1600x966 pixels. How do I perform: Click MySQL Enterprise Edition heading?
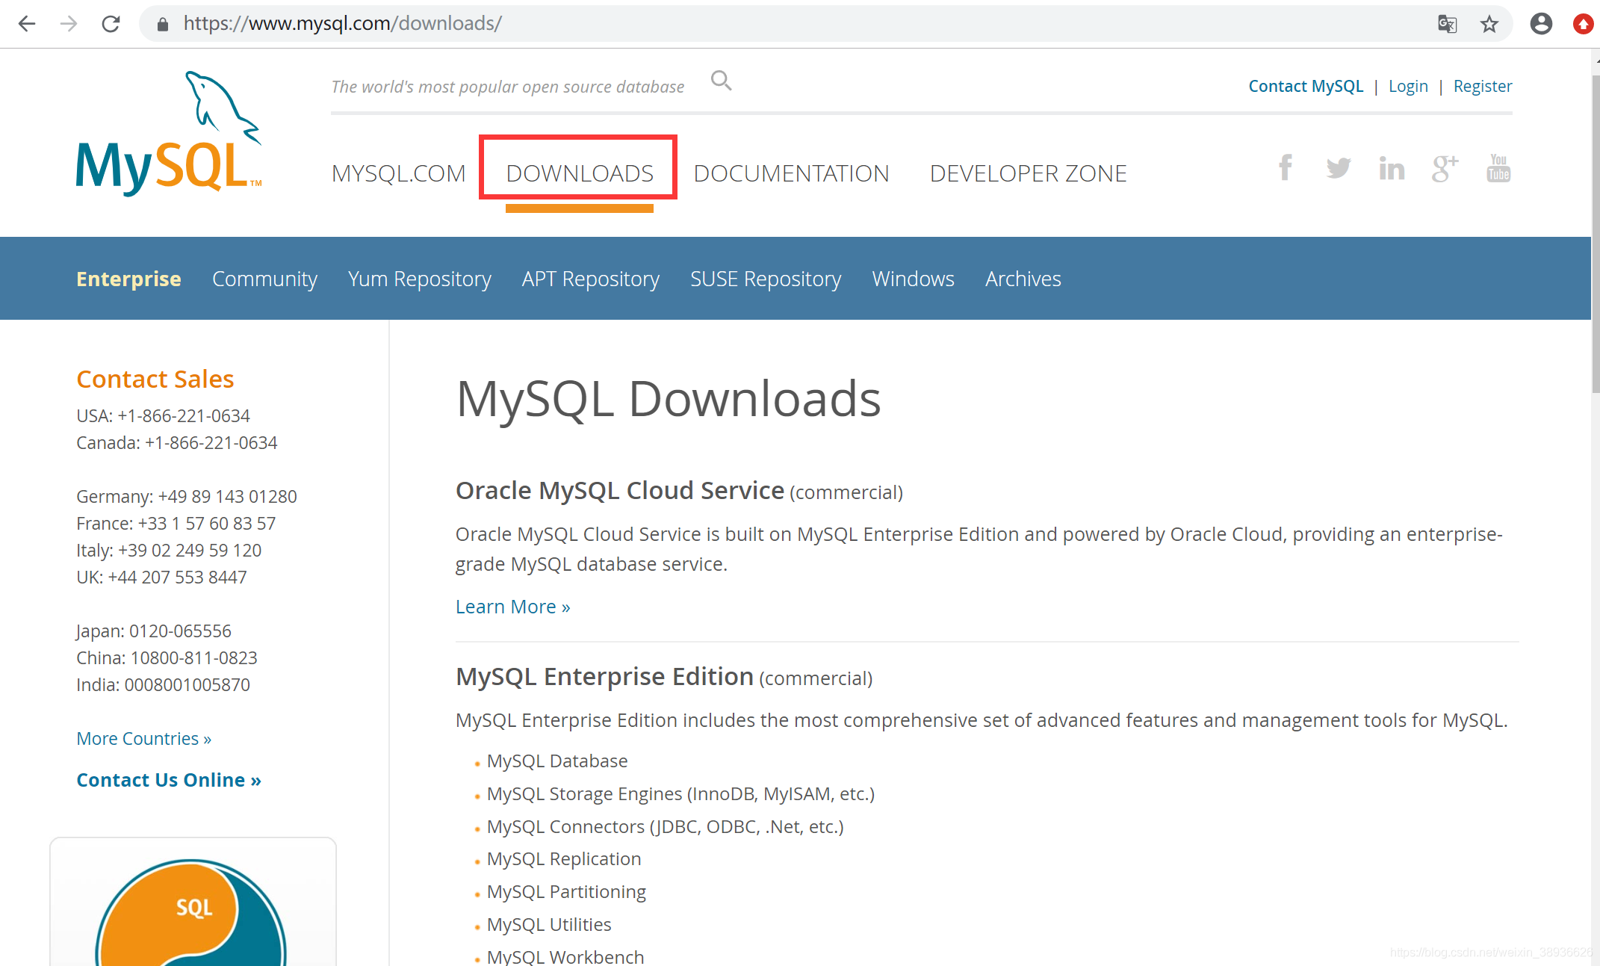[604, 676]
